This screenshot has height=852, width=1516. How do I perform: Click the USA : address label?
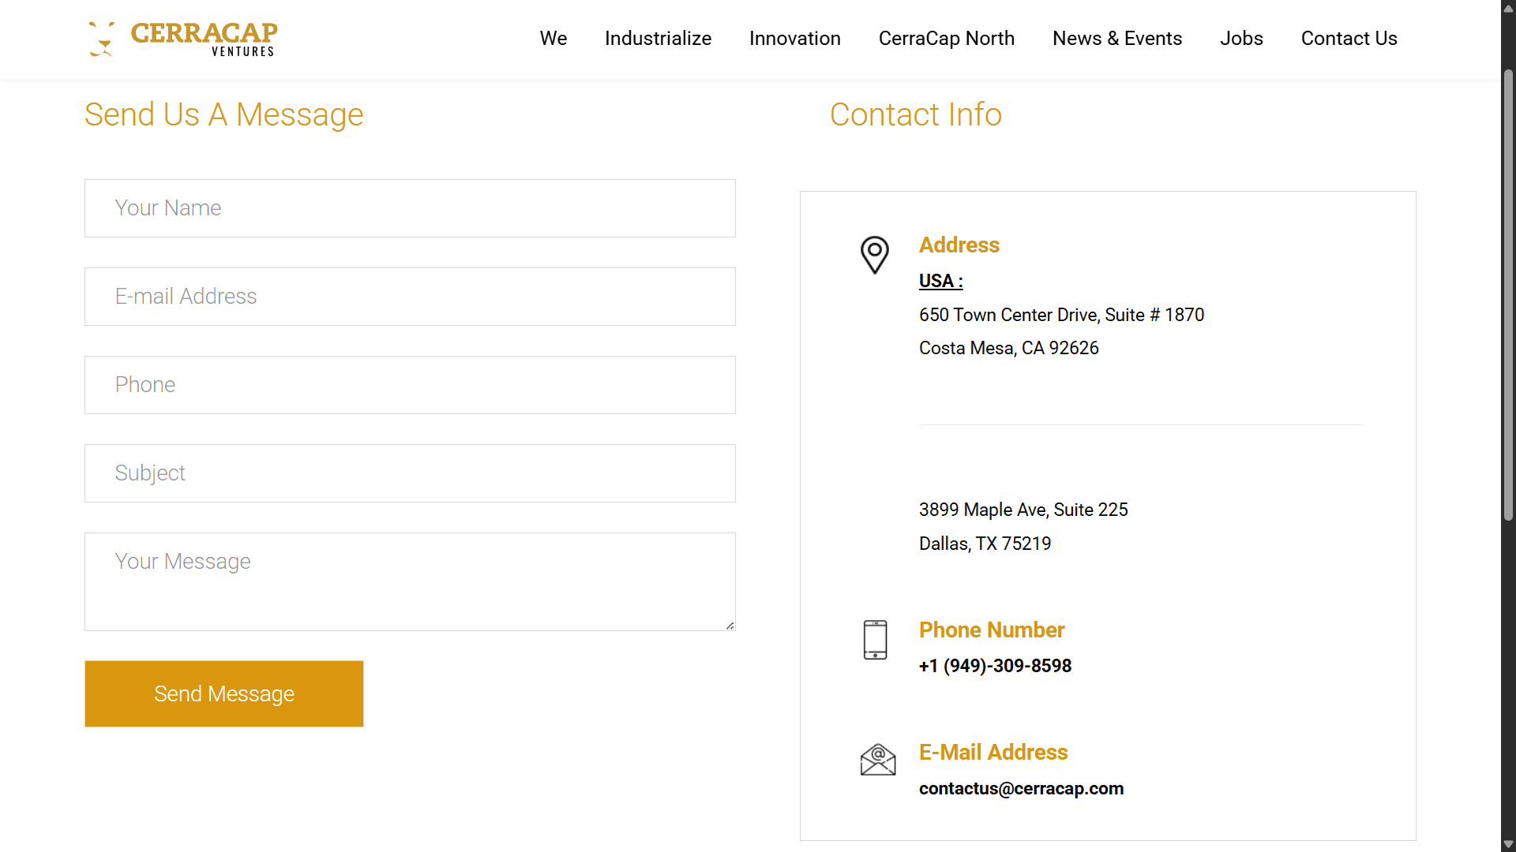coord(940,281)
